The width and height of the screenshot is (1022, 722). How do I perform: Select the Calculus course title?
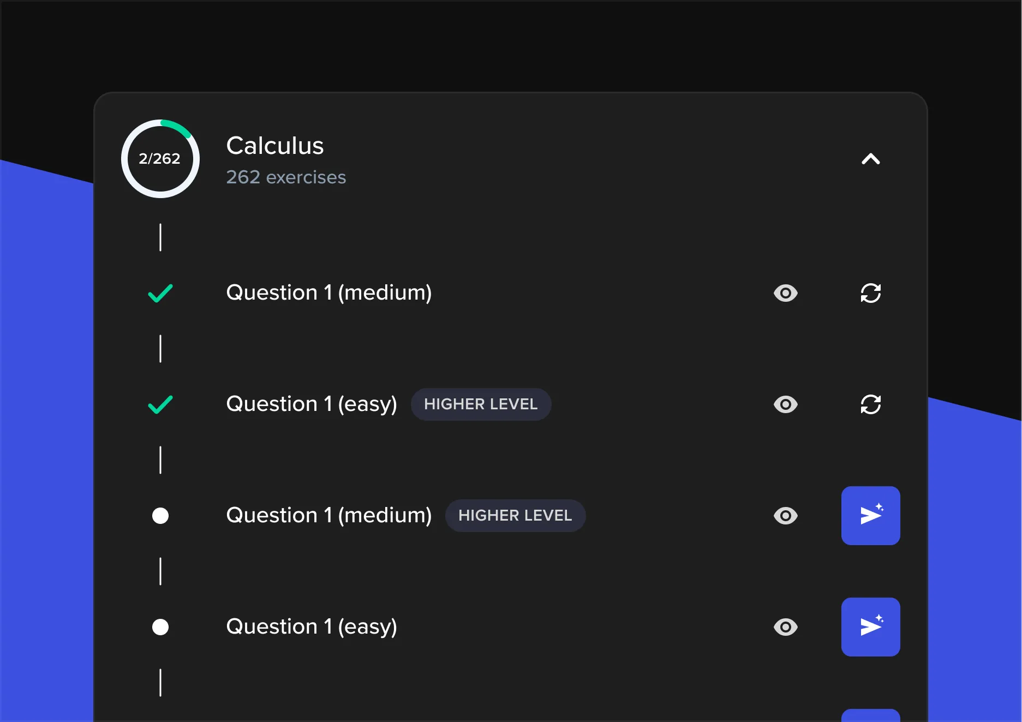[275, 145]
